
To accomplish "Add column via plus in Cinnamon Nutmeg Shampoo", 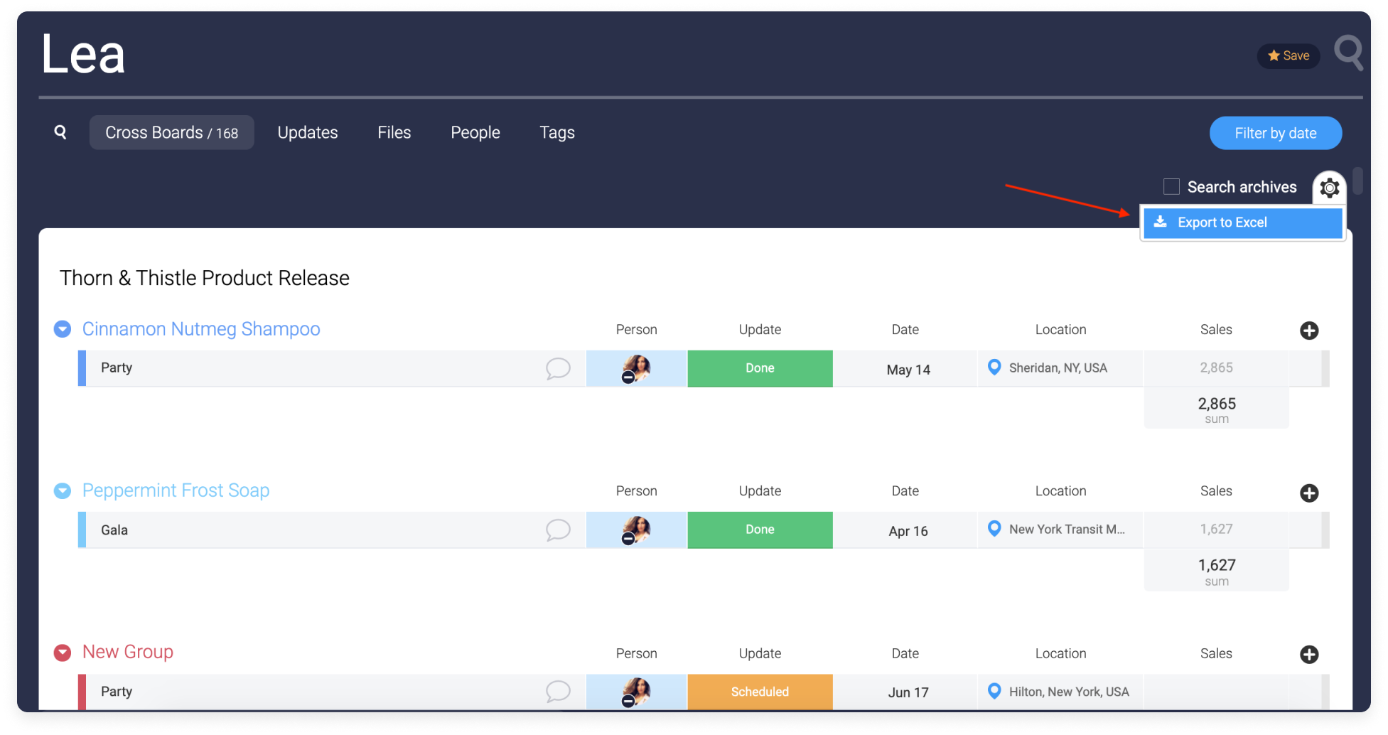I will [x=1309, y=331].
